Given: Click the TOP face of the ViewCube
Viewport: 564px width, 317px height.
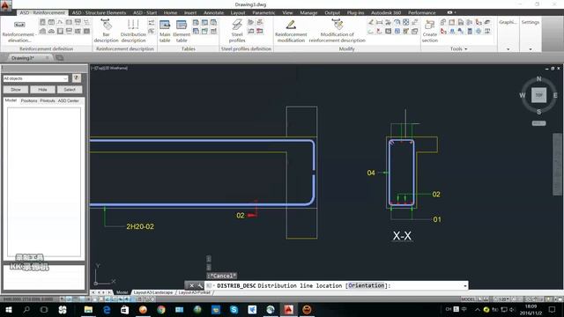Looking at the screenshot, I should 538,95.
